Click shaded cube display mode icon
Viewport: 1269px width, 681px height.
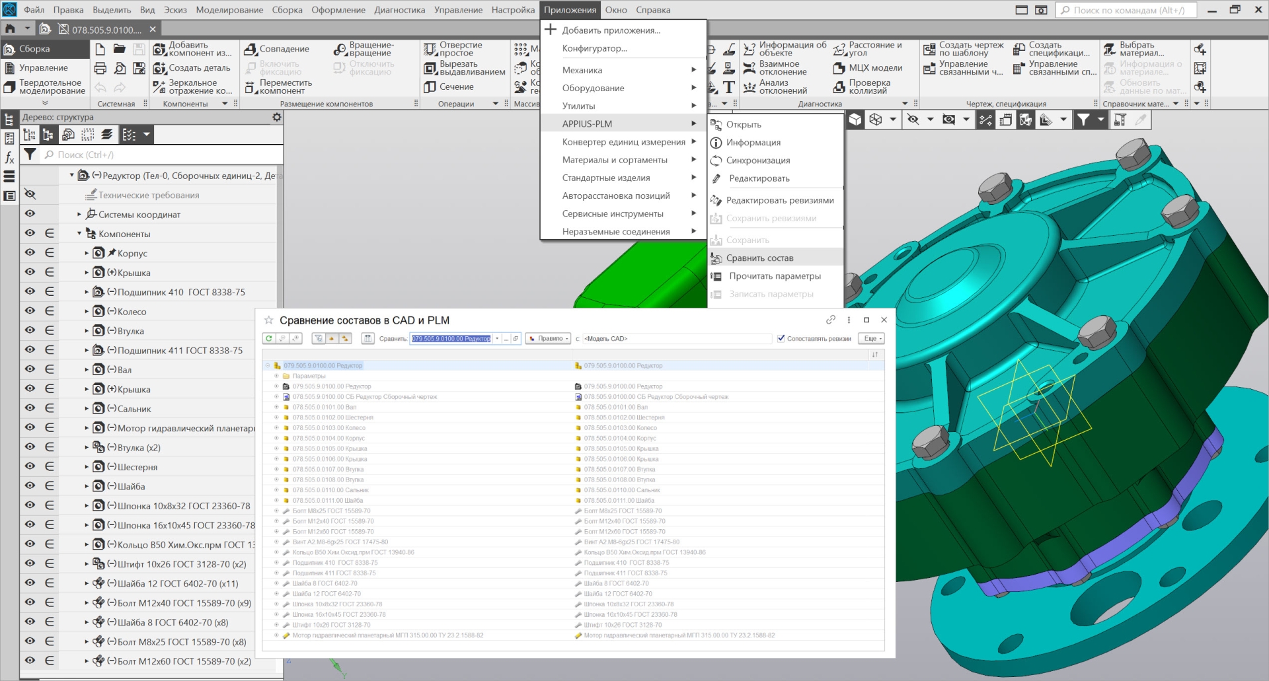tap(855, 120)
